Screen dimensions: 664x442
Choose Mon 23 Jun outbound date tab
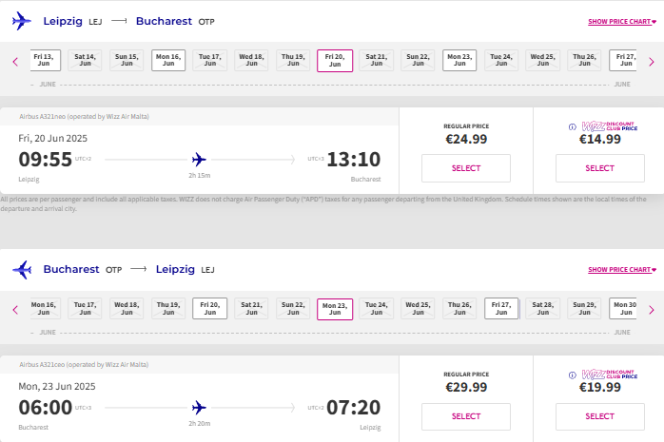click(x=459, y=60)
